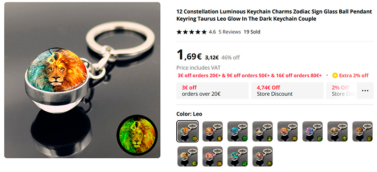Select the last color variant in the first row

pyautogui.click(x=362, y=131)
